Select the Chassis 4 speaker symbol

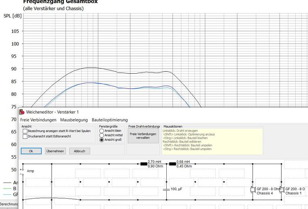pos(253,190)
